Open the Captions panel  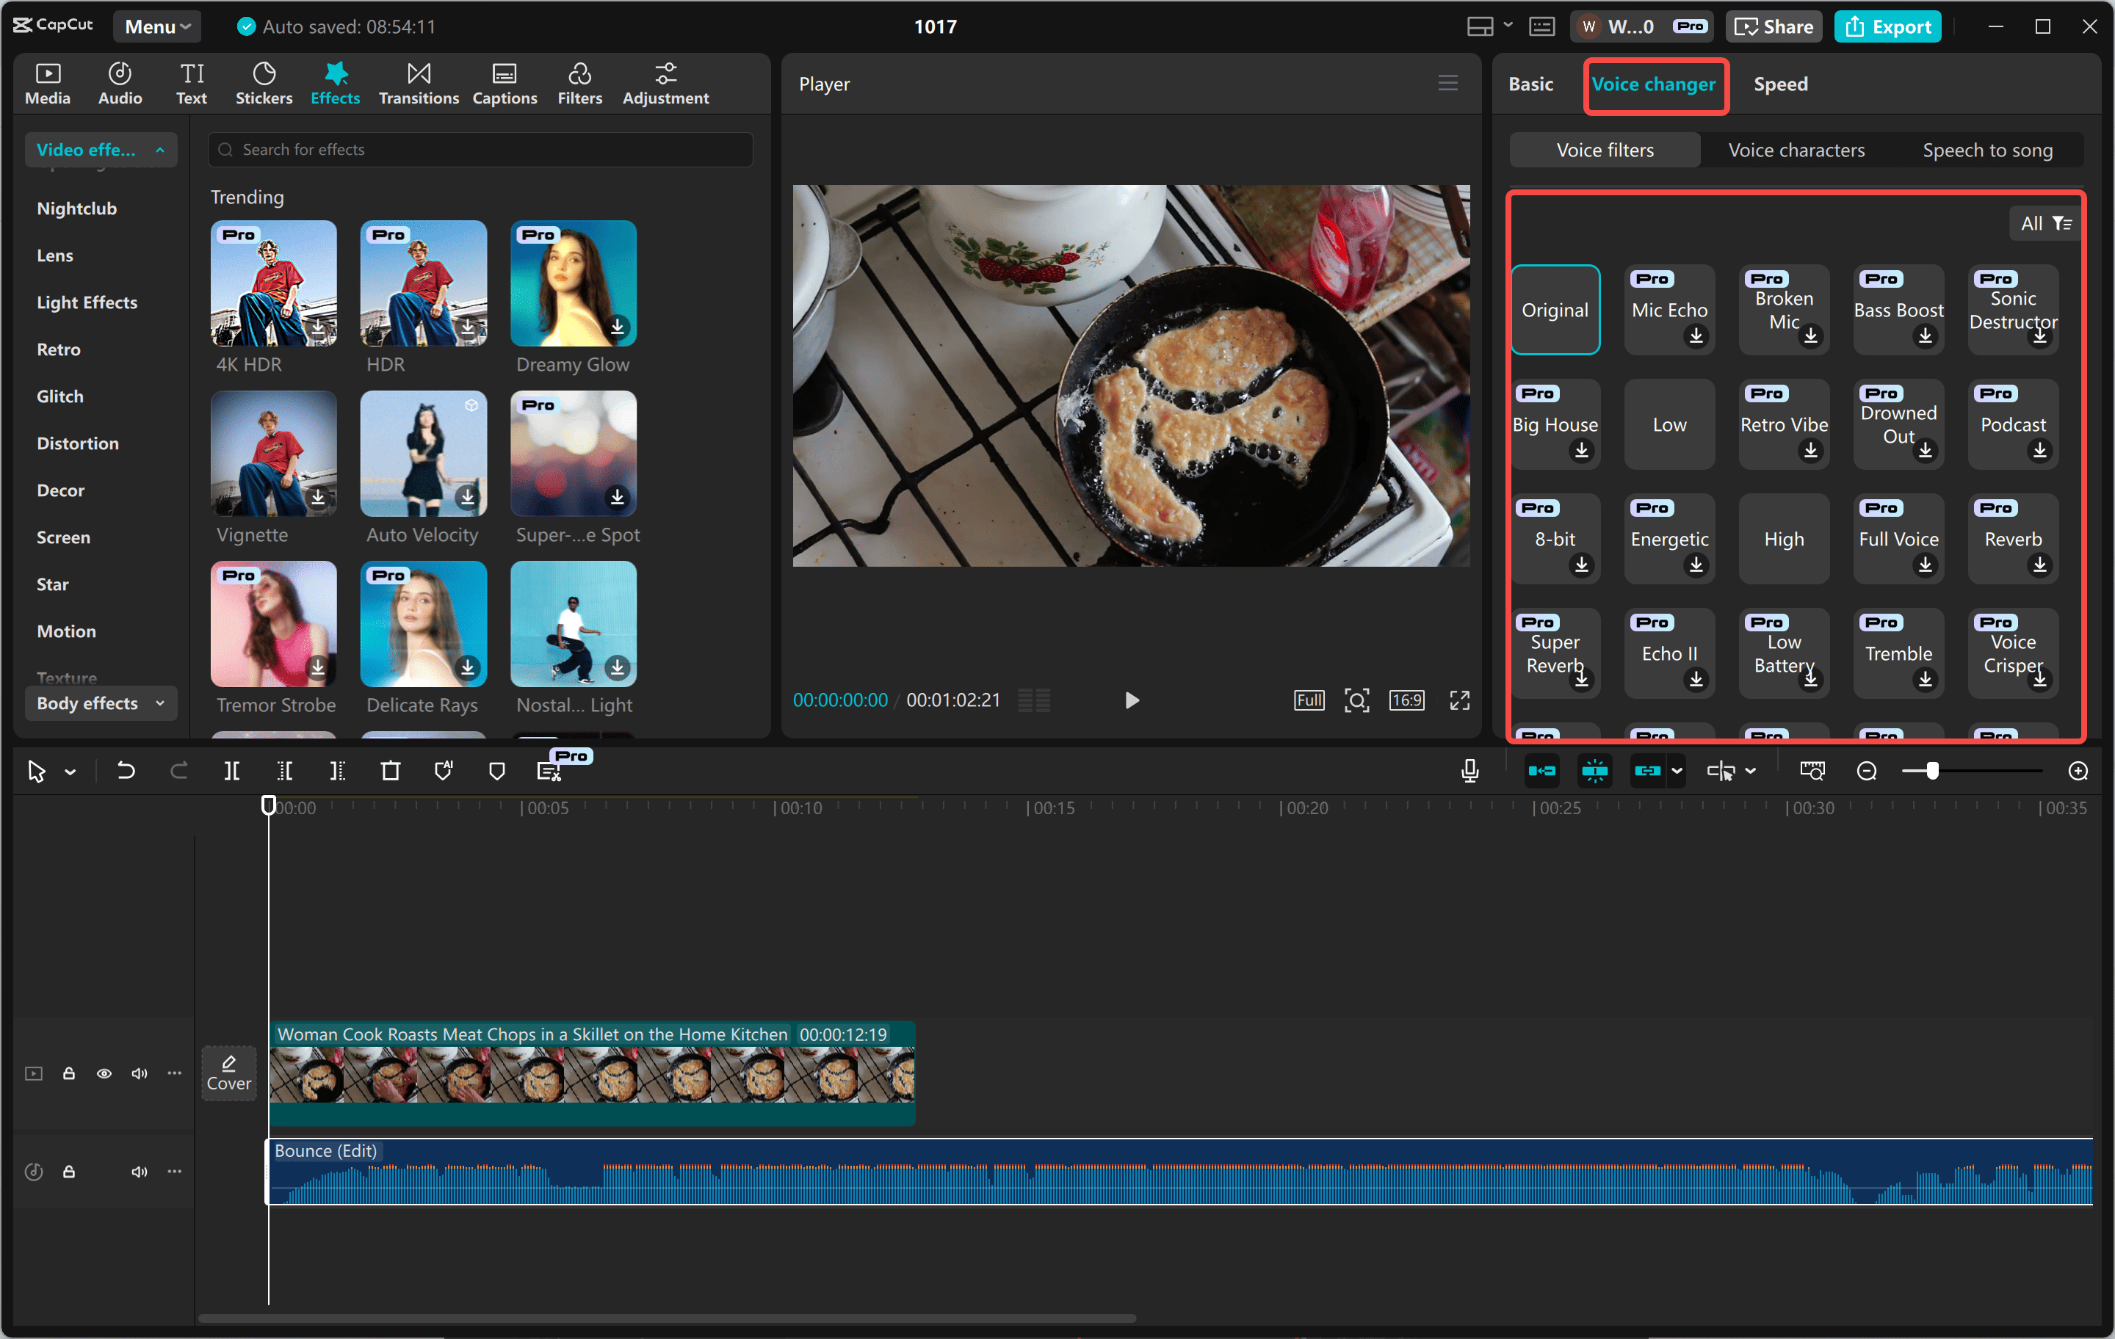(505, 84)
